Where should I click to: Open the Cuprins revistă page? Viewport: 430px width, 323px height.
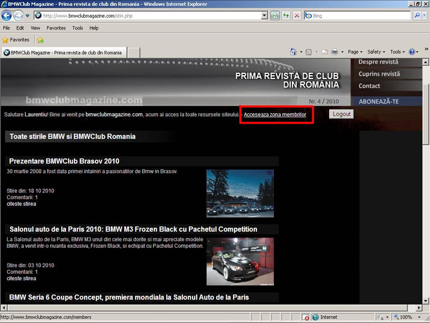379,74
